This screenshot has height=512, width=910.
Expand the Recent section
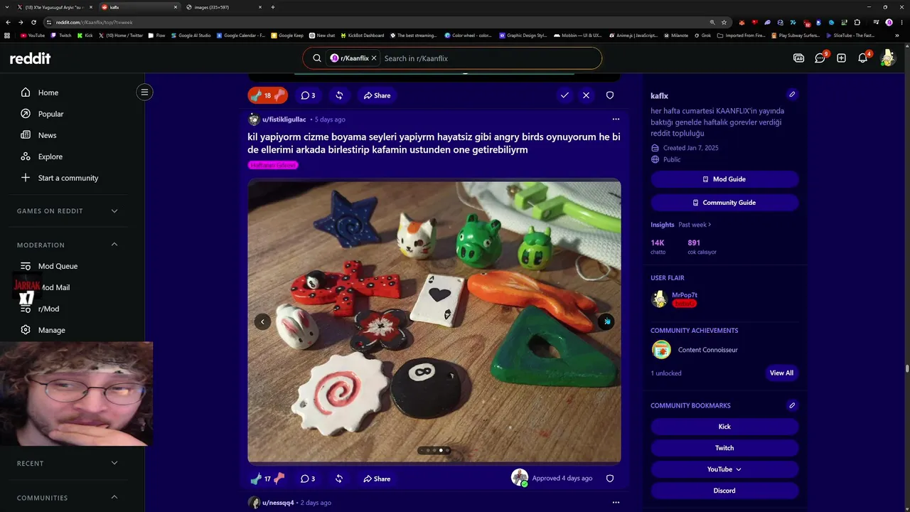[114, 464]
